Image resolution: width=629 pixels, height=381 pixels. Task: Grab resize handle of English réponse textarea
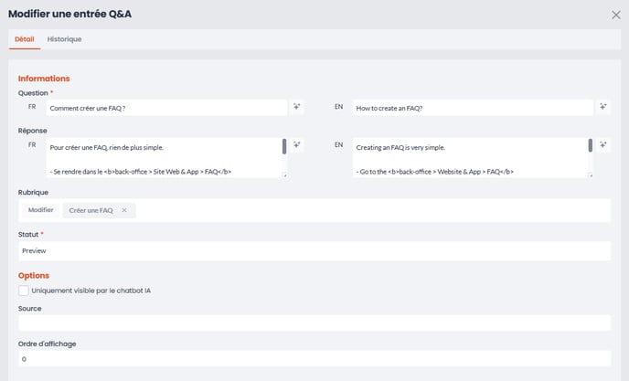click(x=590, y=175)
